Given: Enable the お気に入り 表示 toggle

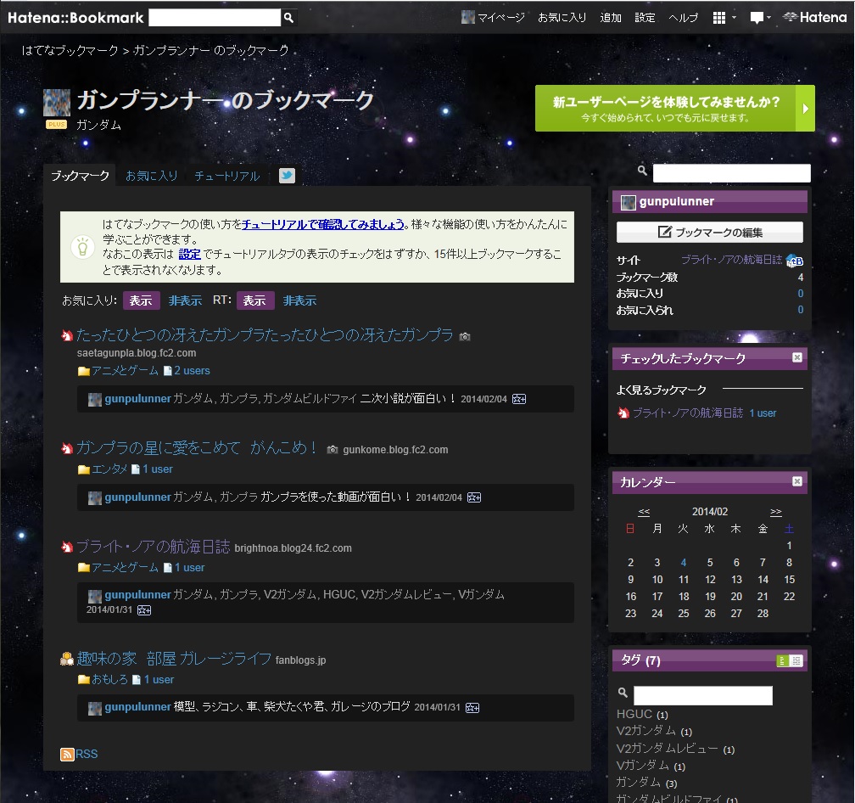Looking at the screenshot, I should pos(141,300).
